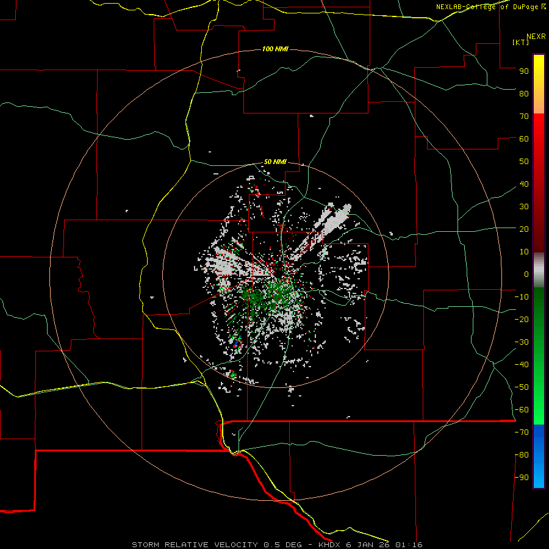Click the 40 value on the velocity scale

coord(524,184)
